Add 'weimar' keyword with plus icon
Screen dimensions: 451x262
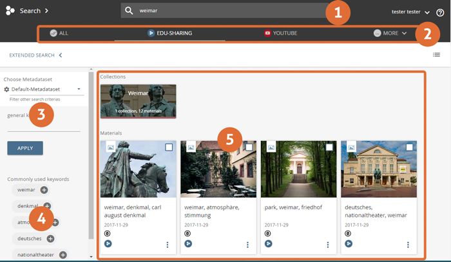pos(44,190)
